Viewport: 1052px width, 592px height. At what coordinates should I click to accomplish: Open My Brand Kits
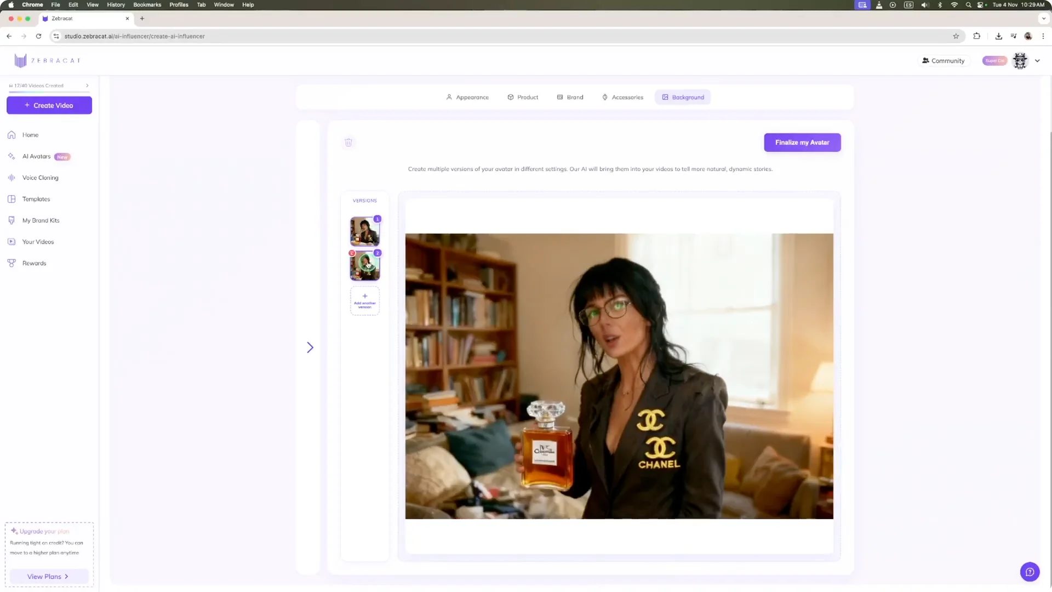41,220
